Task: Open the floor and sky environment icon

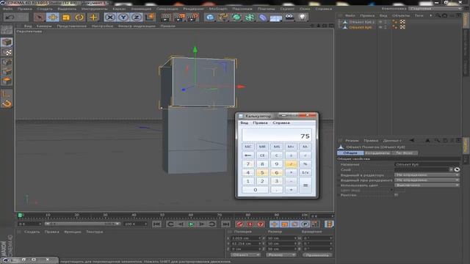Action: (x=276, y=18)
